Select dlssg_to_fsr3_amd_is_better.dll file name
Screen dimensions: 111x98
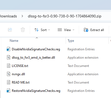[x=33, y=58]
